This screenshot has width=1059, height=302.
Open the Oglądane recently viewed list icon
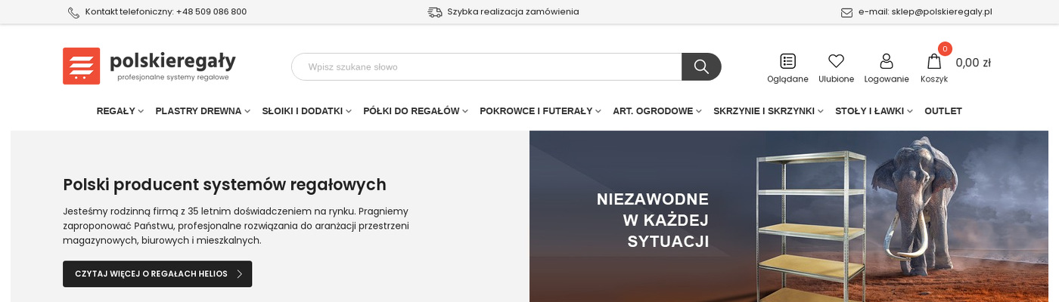787,61
